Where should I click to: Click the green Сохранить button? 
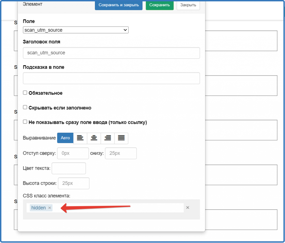159,5
